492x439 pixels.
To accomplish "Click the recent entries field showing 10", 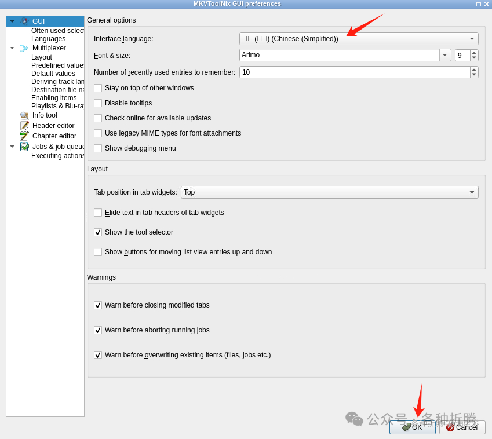I will [x=355, y=72].
